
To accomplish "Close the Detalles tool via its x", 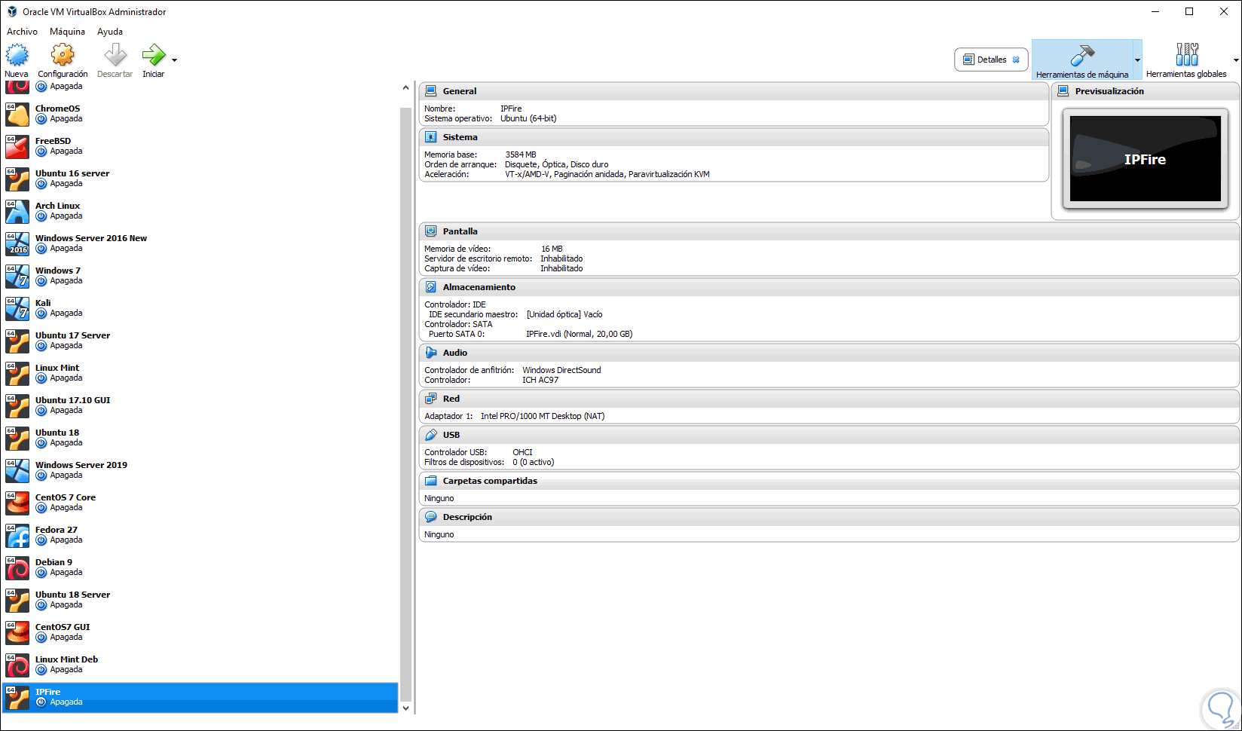I will point(1016,60).
